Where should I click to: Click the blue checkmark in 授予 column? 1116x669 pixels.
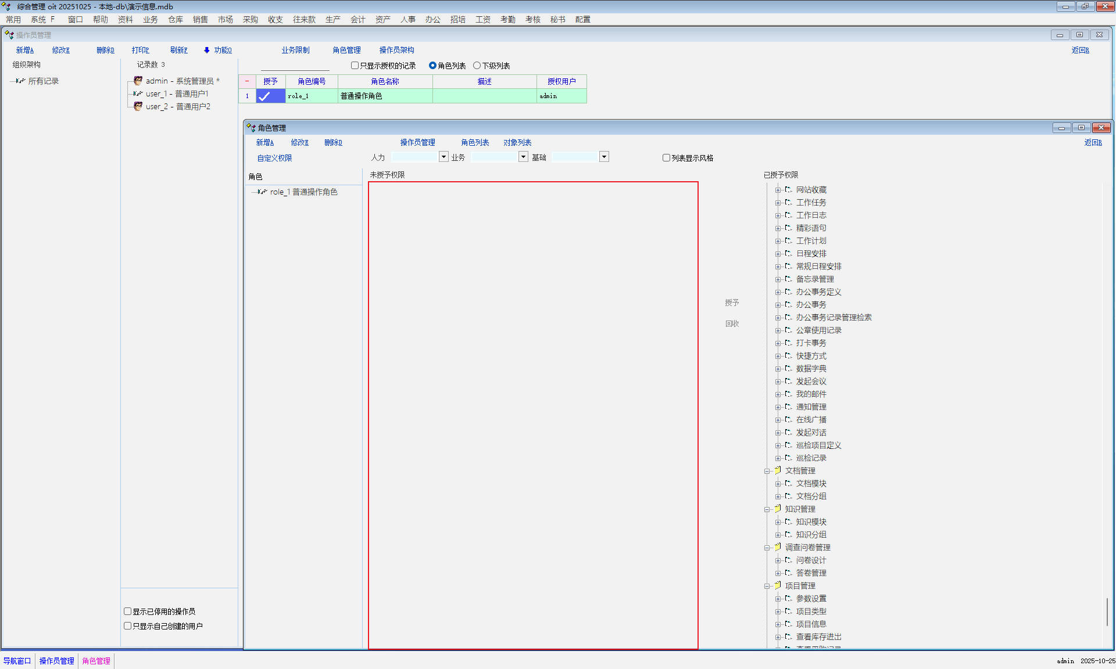[x=264, y=96]
